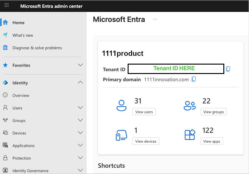Click the devices icon beside count 1
249x174 pixels.
coord(121,135)
